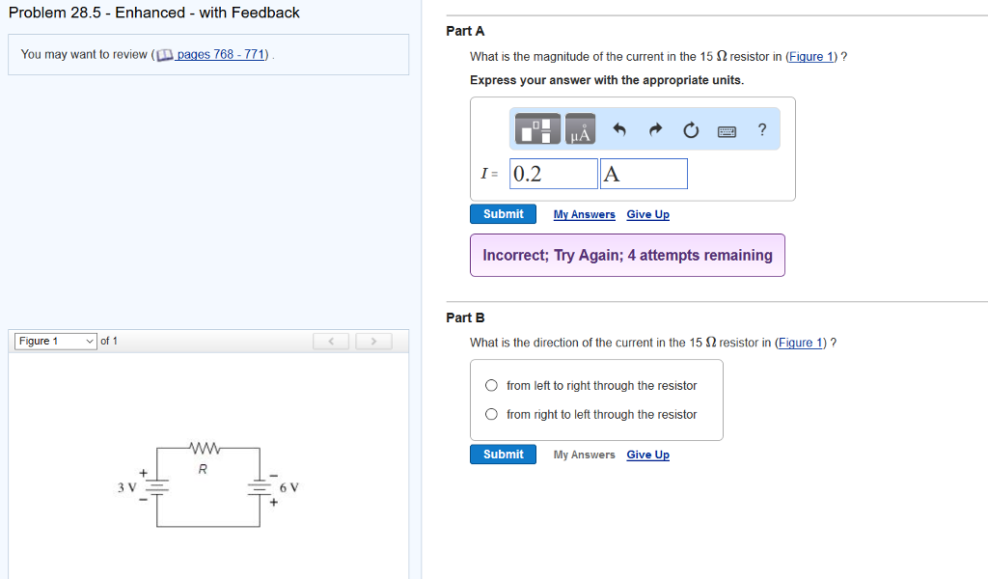The height and width of the screenshot is (579, 988).
Task: Click the book icon beside pages 768 - 771
Action: pyautogui.click(x=165, y=55)
